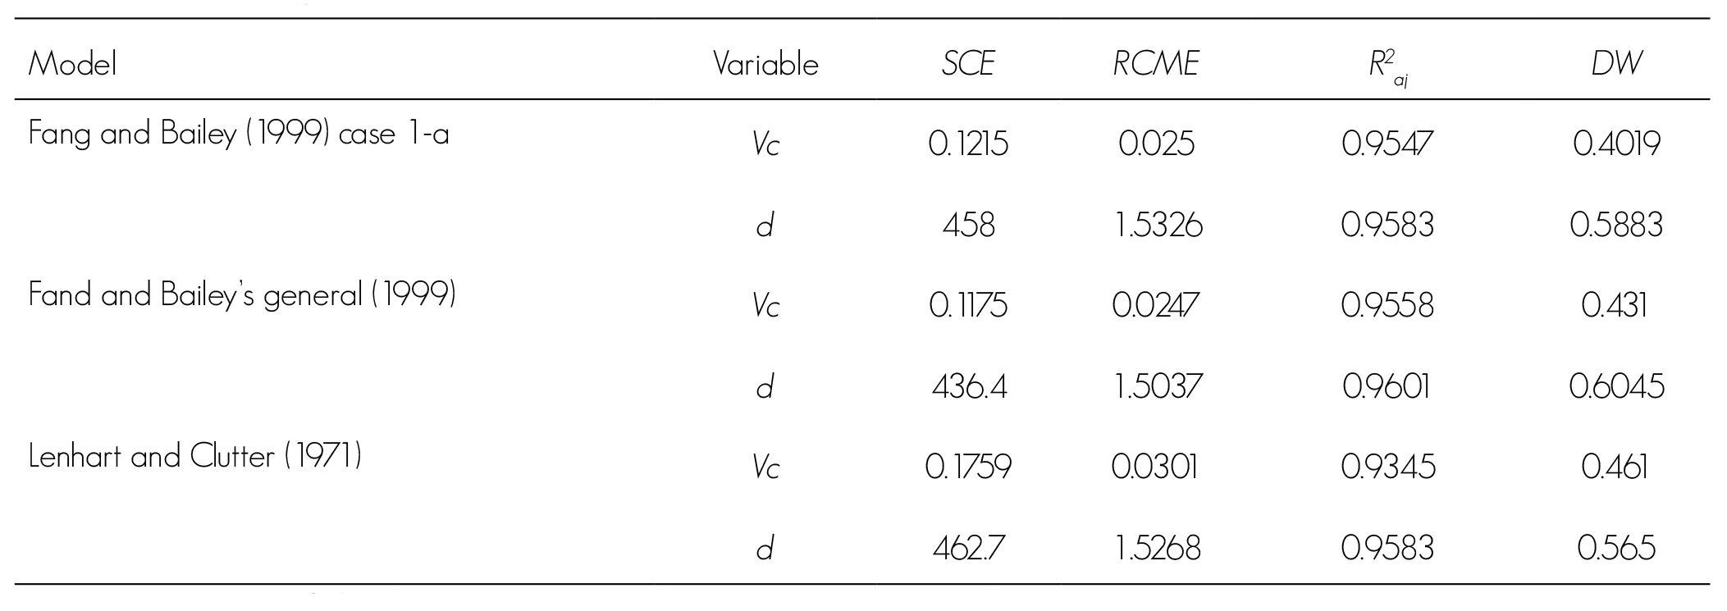Select the R² value 0.9601
This screenshot has width=1727, height=611.
click(1387, 386)
